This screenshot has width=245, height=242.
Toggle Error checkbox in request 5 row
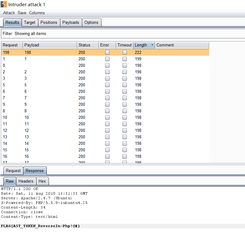pos(107,85)
